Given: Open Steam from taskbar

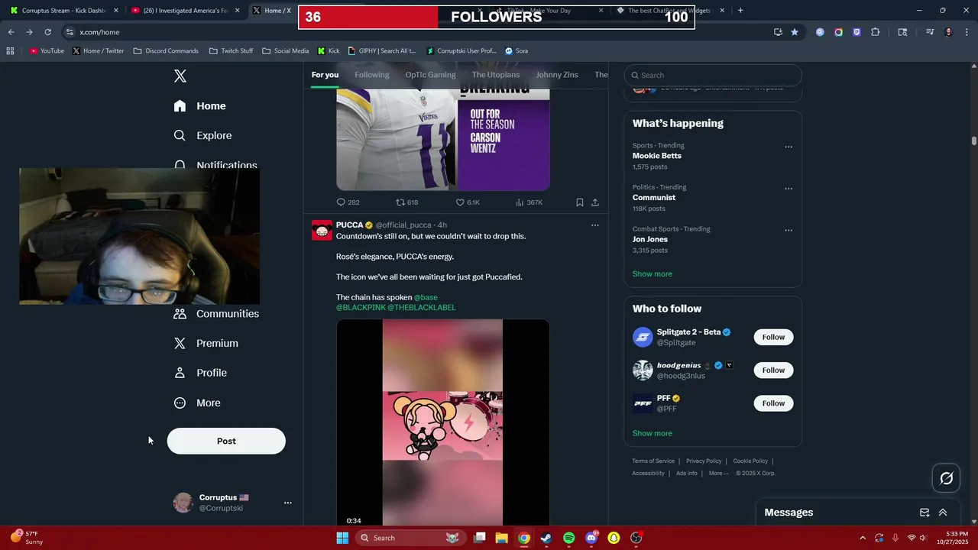Looking at the screenshot, I should (x=546, y=538).
